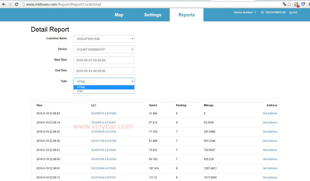Click the Start Time input field
Image resolution: width=310 pixels, height=181 pixels.
[104, 60]
